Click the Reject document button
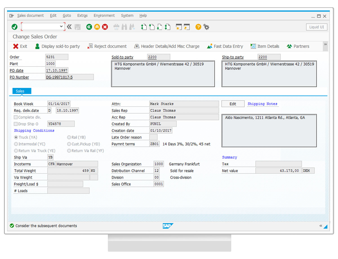Screen dimensions: 338x259 click(107, 46)
